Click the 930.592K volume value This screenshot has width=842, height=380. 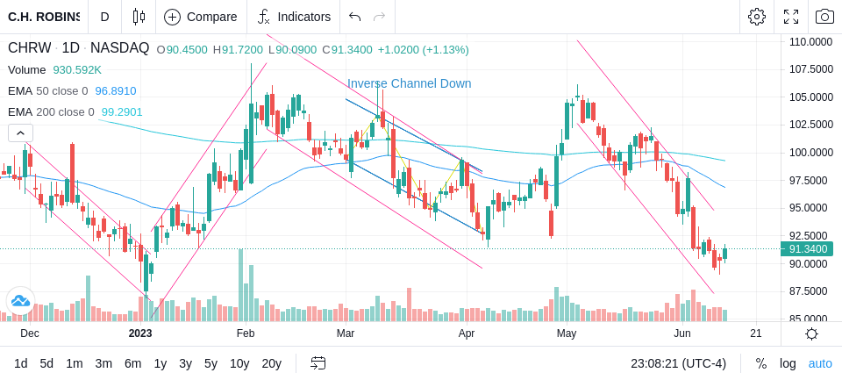tap(77, 70)
